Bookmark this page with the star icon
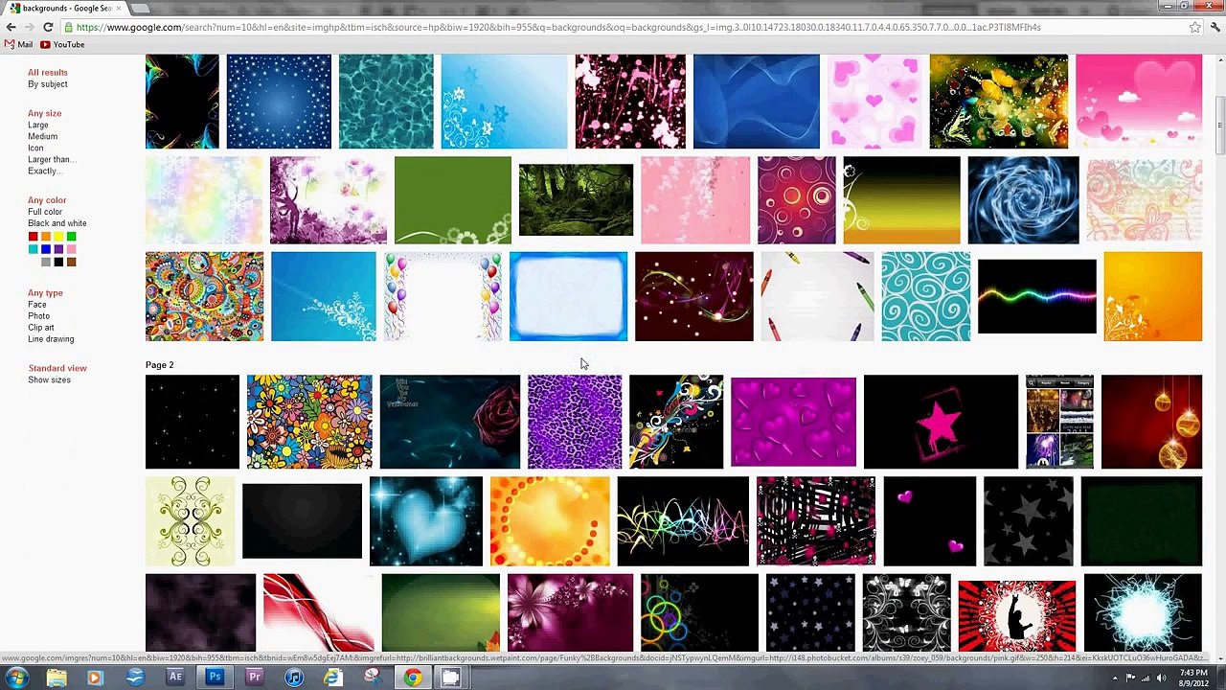This screenshot has width=1226, height=690. pos(1194,27)
